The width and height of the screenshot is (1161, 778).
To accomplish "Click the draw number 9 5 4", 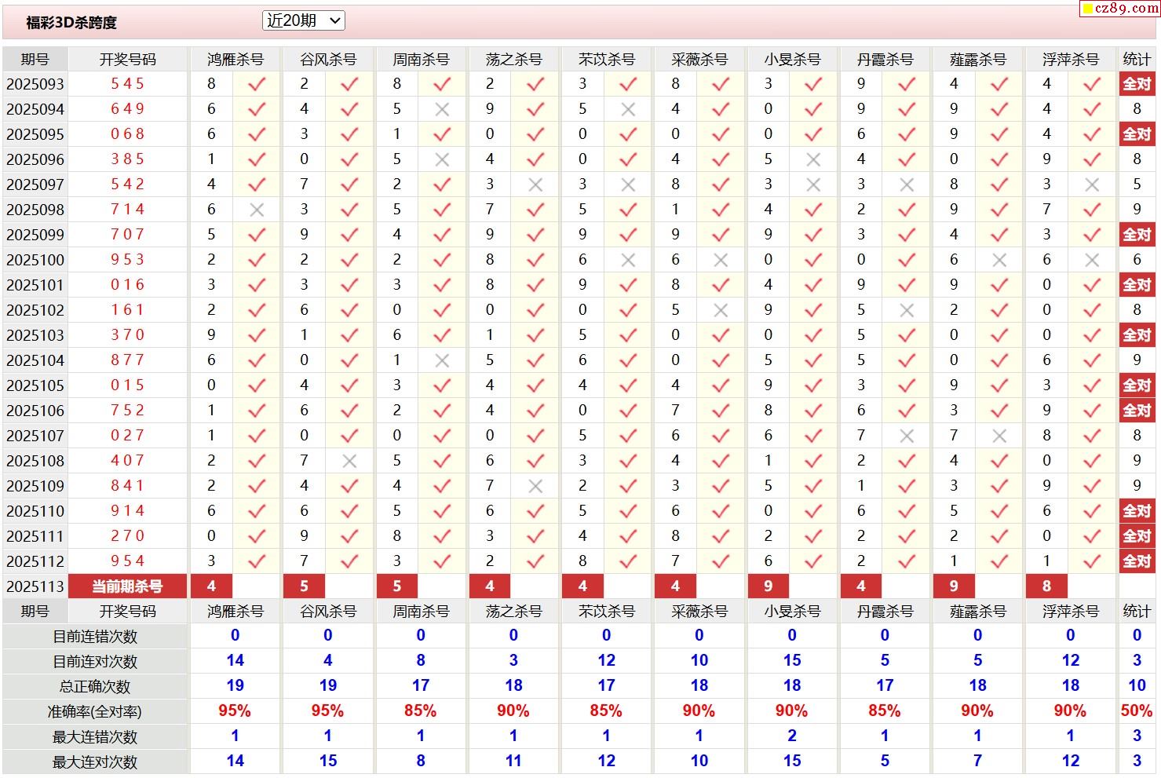I will click(128, 561).
